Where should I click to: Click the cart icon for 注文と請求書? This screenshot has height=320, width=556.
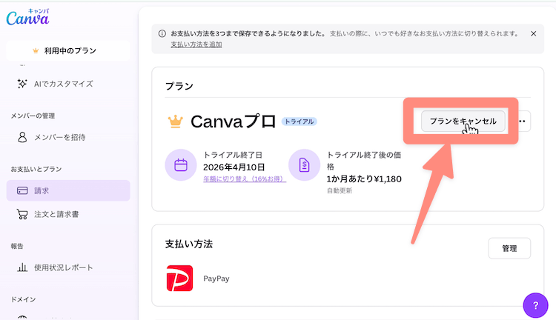(22, 214)
